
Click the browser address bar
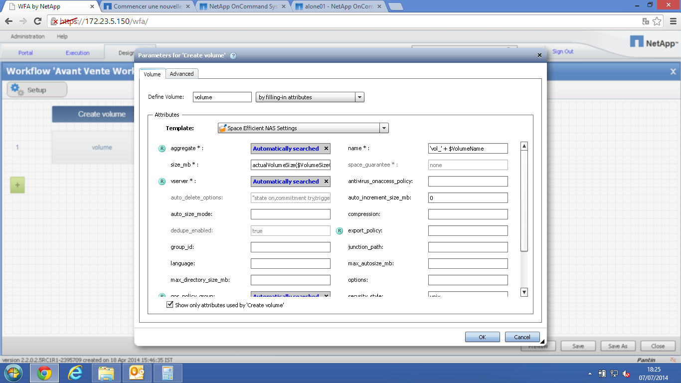tap(349, 21)
